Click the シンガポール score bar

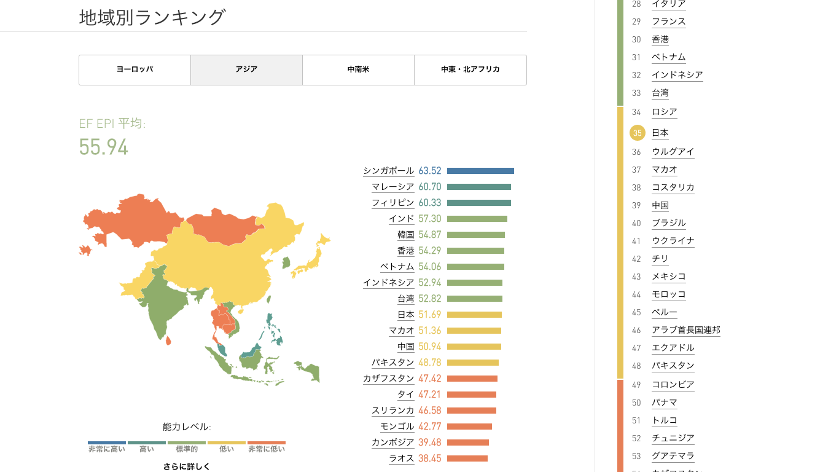[480, 171]
